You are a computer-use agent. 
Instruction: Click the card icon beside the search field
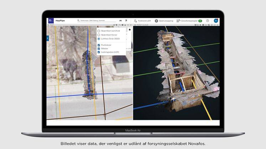point(121,21)
